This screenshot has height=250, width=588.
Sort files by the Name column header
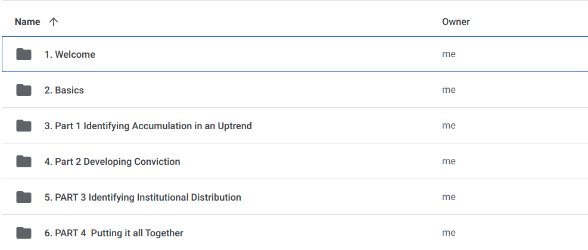[x=27, y=22]
